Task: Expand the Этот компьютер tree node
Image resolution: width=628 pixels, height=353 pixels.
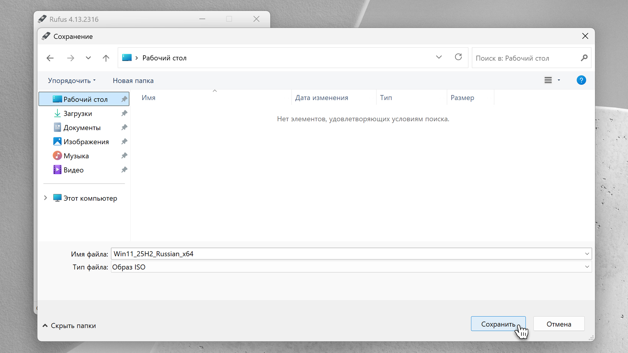Action: click(45, 198)
